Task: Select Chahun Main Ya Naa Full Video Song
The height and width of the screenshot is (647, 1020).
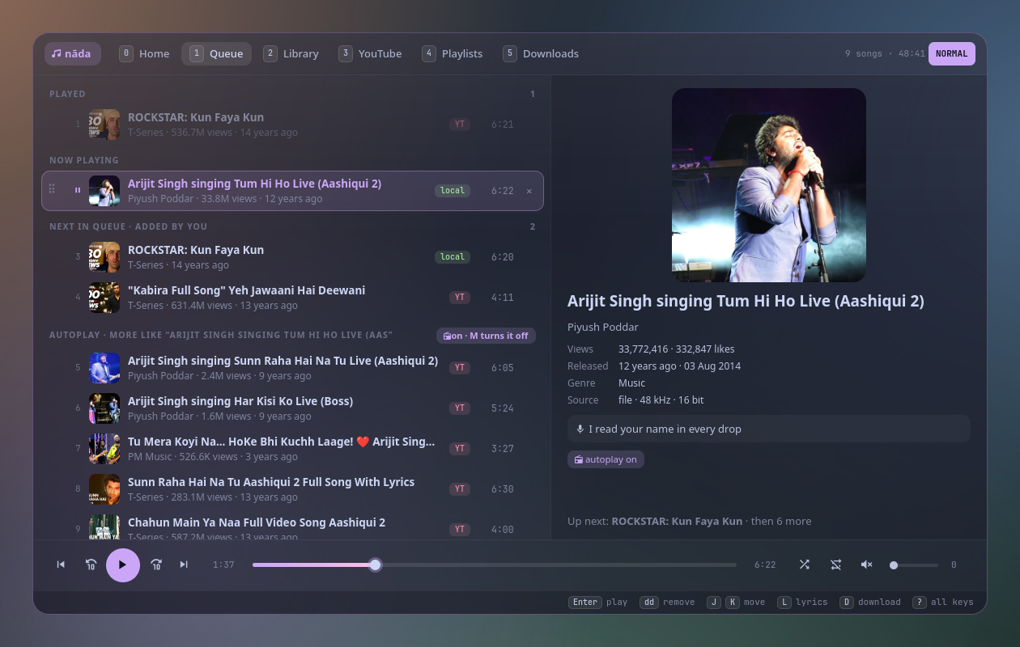Action: click(292, 526)
